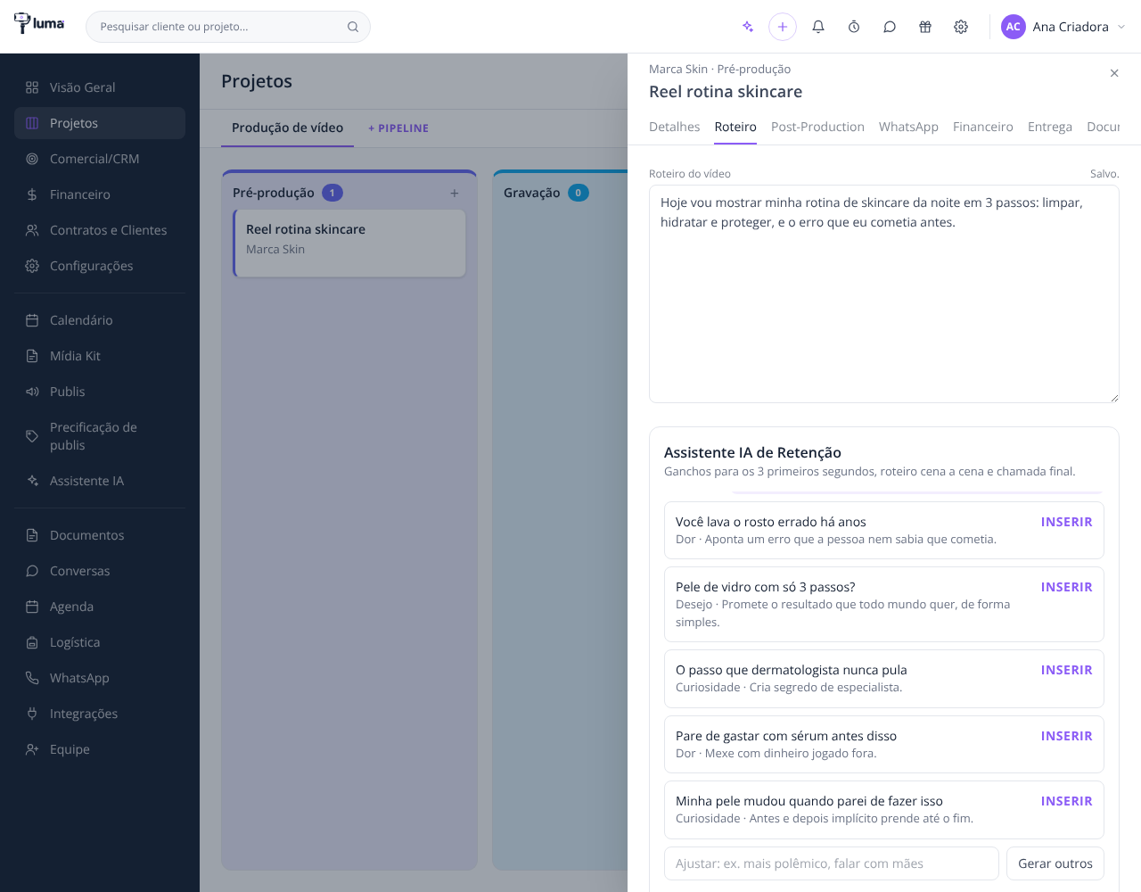Open Assistente IA in sidebar
The image size is (1141, 892).
coord(100,481)
